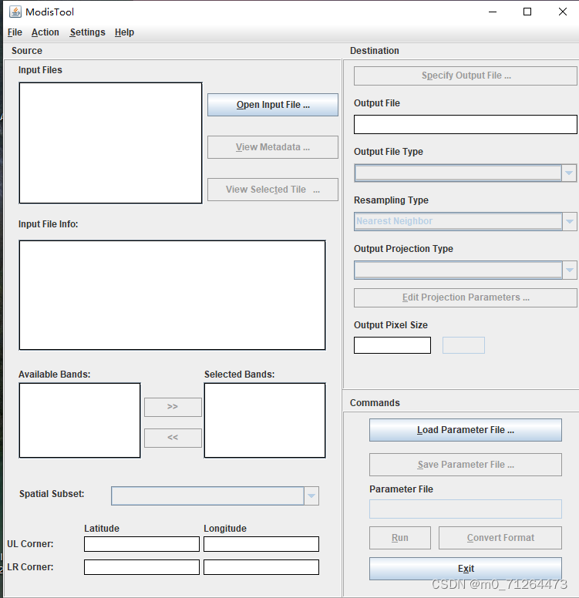Click View Metadata button

273,147
